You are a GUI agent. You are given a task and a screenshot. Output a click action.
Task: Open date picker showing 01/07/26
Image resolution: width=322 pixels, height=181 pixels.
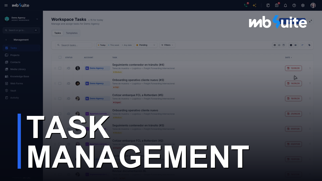[293, 129]
